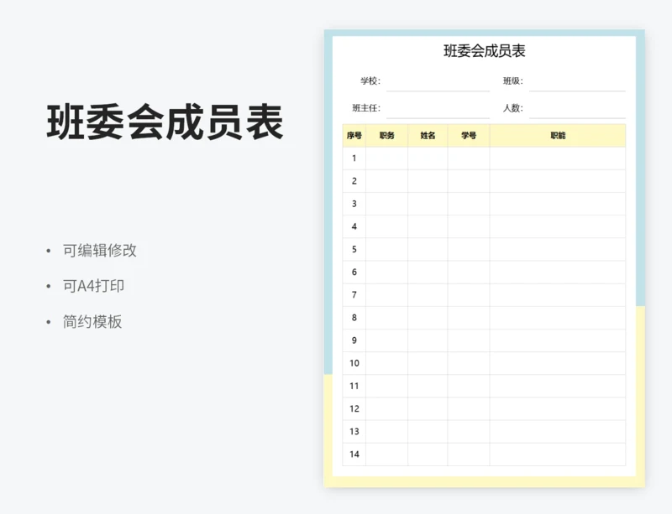Click the blank line after 班级:
This screenshot has width=672, height=514.
[577, 82]
